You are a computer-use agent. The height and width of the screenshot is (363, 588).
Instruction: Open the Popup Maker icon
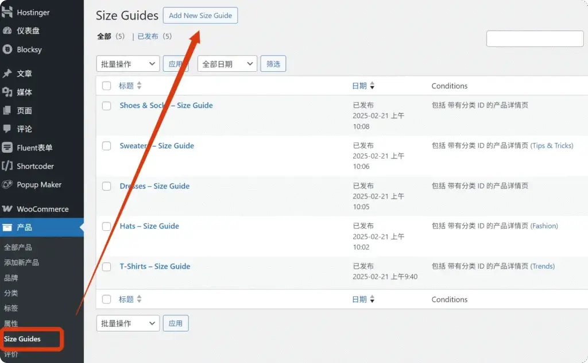click(x=7, y=184)
